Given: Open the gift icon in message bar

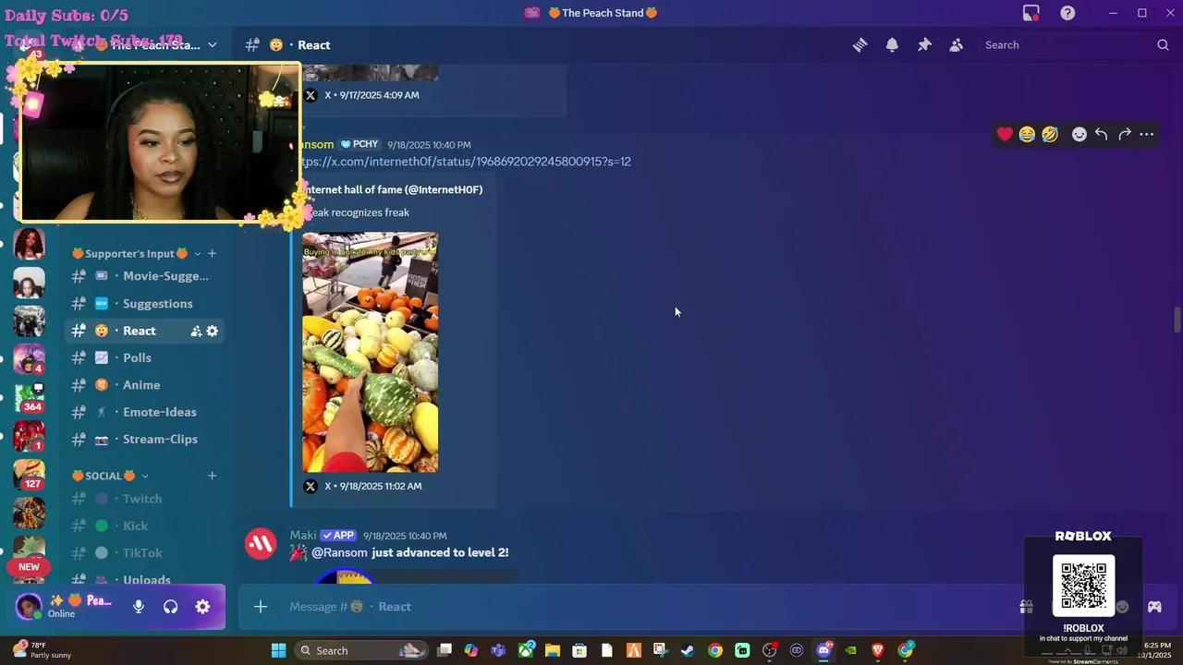Looking at the screenshot, I should coord(1026,607).
